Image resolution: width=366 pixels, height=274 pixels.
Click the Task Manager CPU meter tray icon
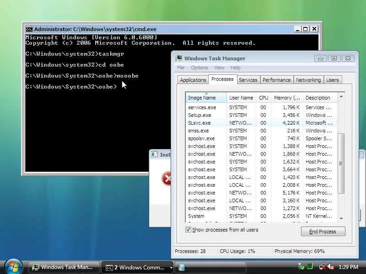point(310,266)
